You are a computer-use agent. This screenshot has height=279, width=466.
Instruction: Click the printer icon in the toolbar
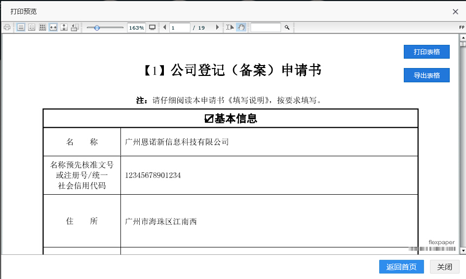point(7,27)
